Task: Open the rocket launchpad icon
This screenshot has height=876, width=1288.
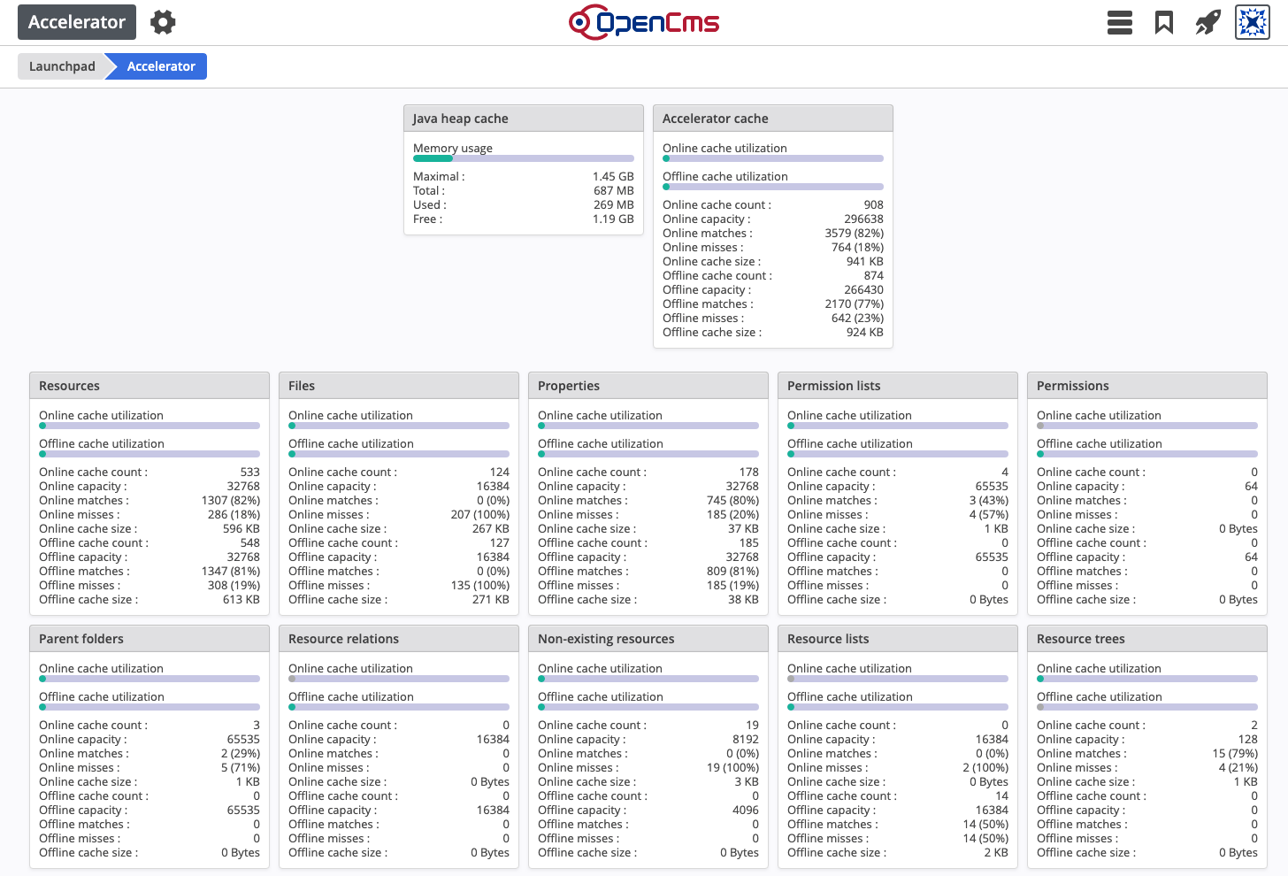Action: tap(1208, 22)
